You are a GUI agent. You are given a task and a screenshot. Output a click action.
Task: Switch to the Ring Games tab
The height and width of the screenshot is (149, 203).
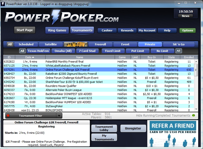point(57,30)
